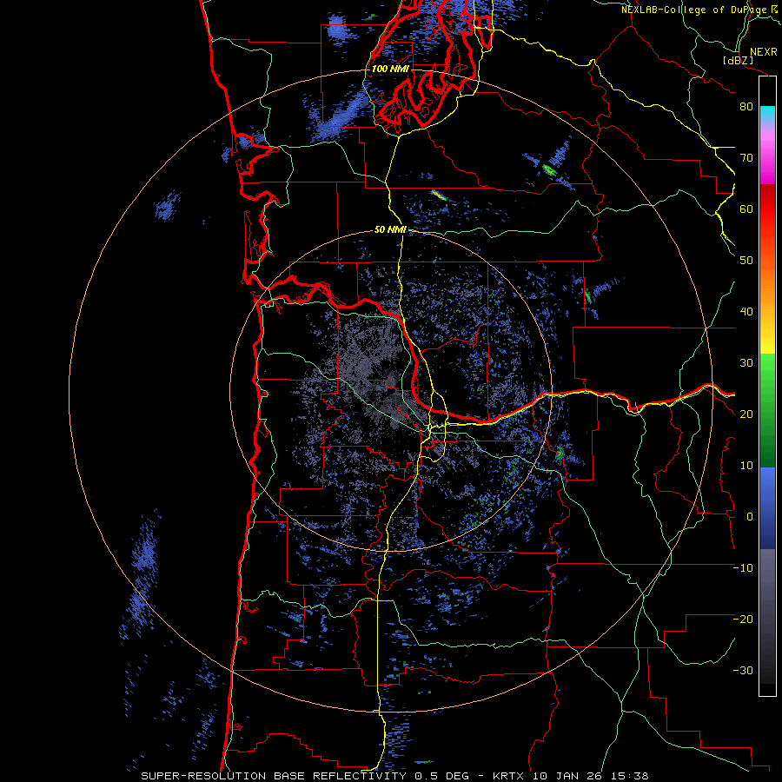Click the 60 value on the dBZ scale

pos(746,209)
